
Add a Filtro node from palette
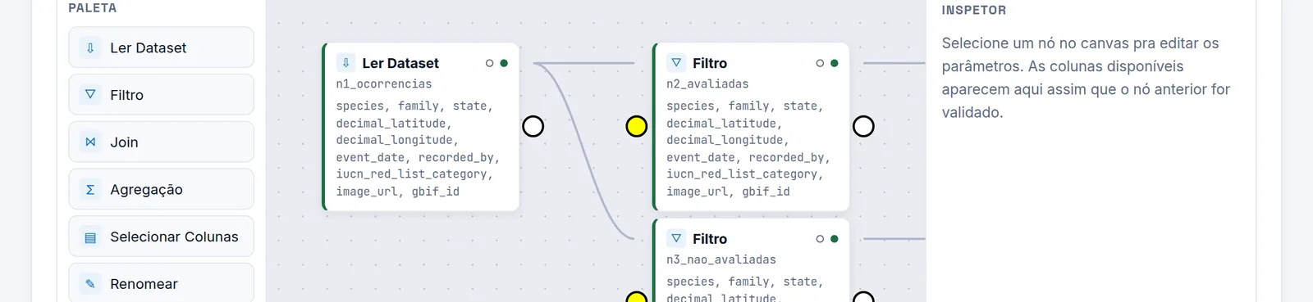click(161, 95)
